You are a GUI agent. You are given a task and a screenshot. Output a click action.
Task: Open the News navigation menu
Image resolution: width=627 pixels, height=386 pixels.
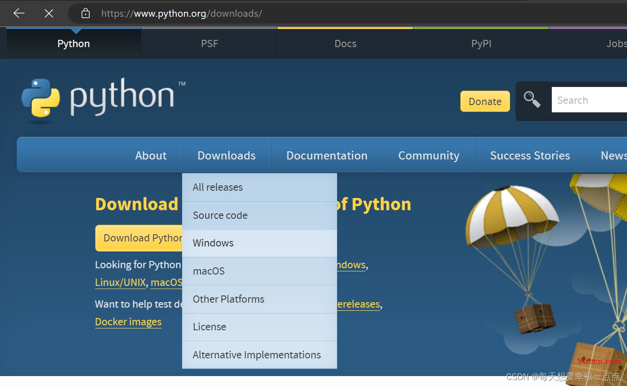[607, 155]
